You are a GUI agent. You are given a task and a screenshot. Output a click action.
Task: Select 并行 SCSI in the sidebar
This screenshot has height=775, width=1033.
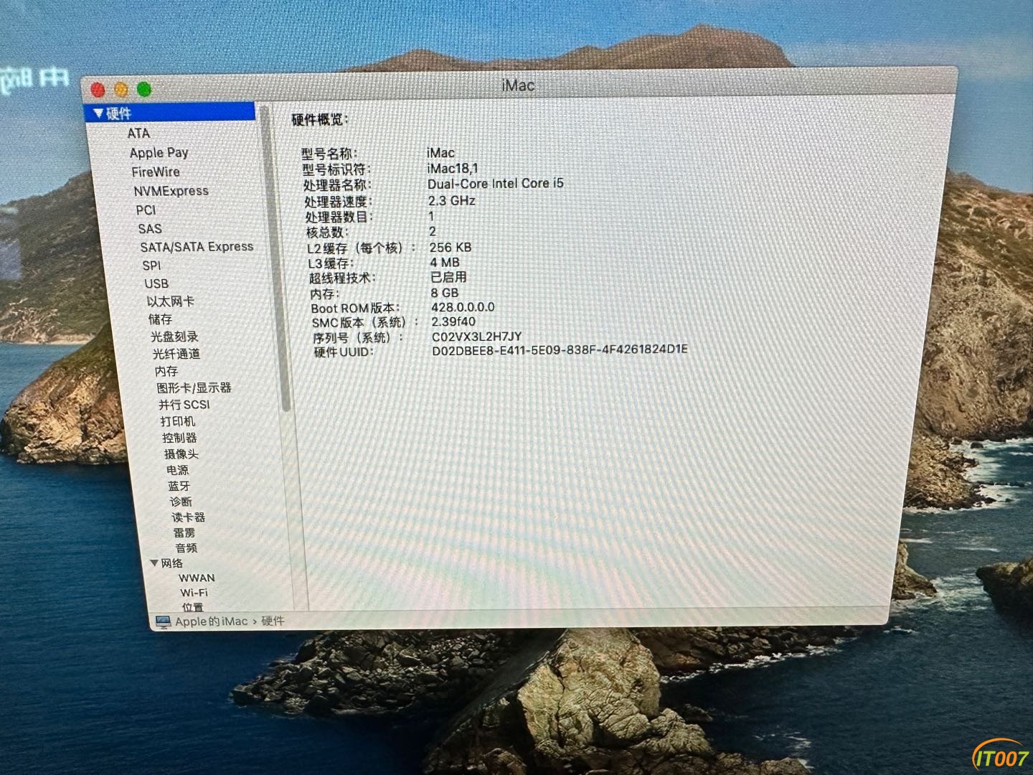coord(184,405)
